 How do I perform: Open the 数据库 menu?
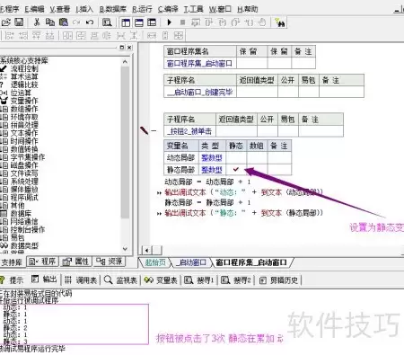coord(113,9)
